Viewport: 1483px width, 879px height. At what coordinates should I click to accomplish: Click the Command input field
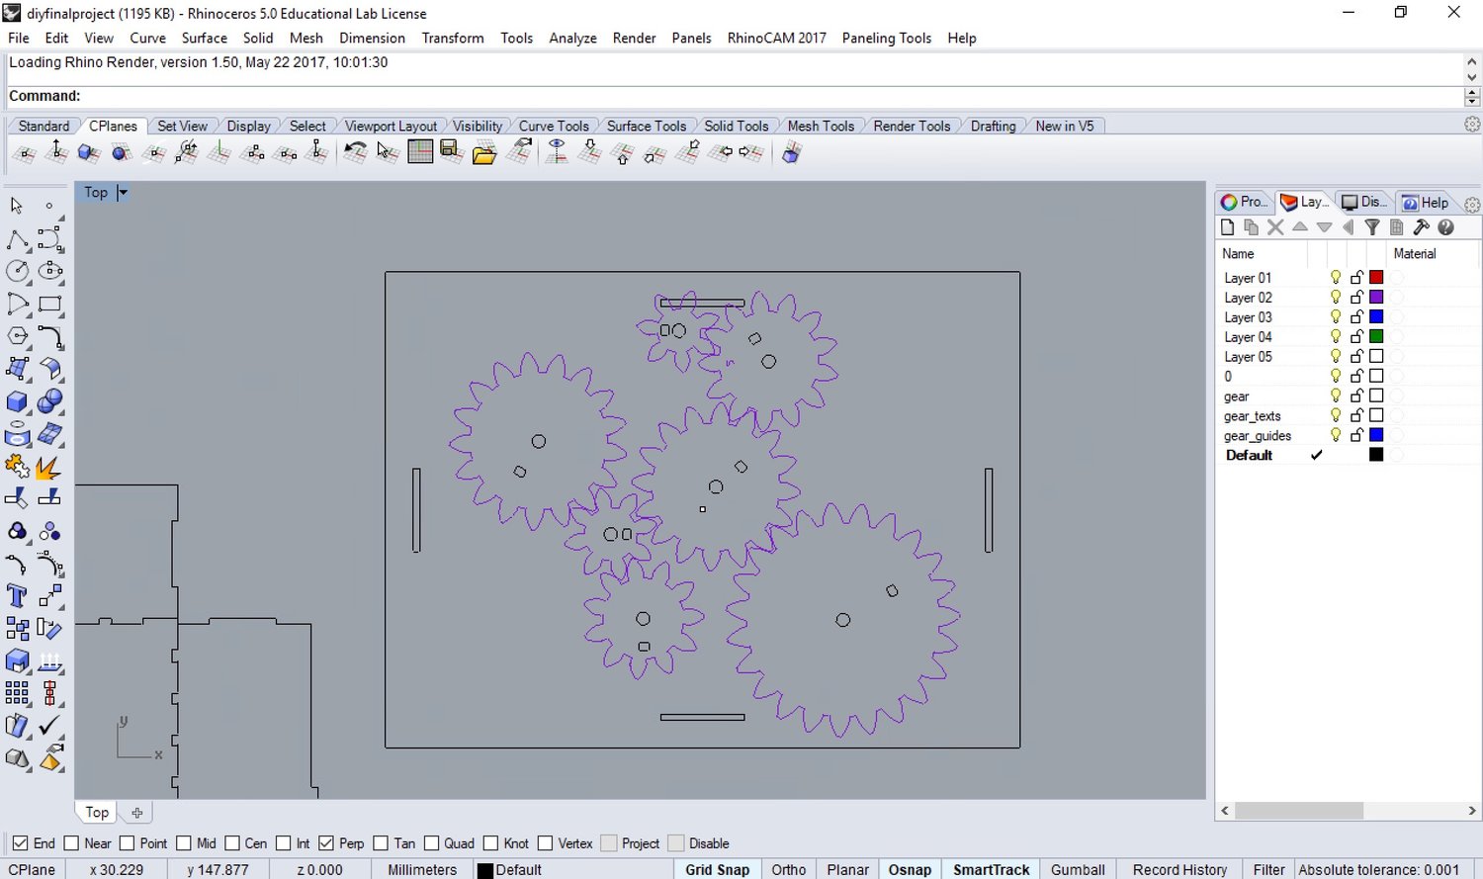click(735, 96)
